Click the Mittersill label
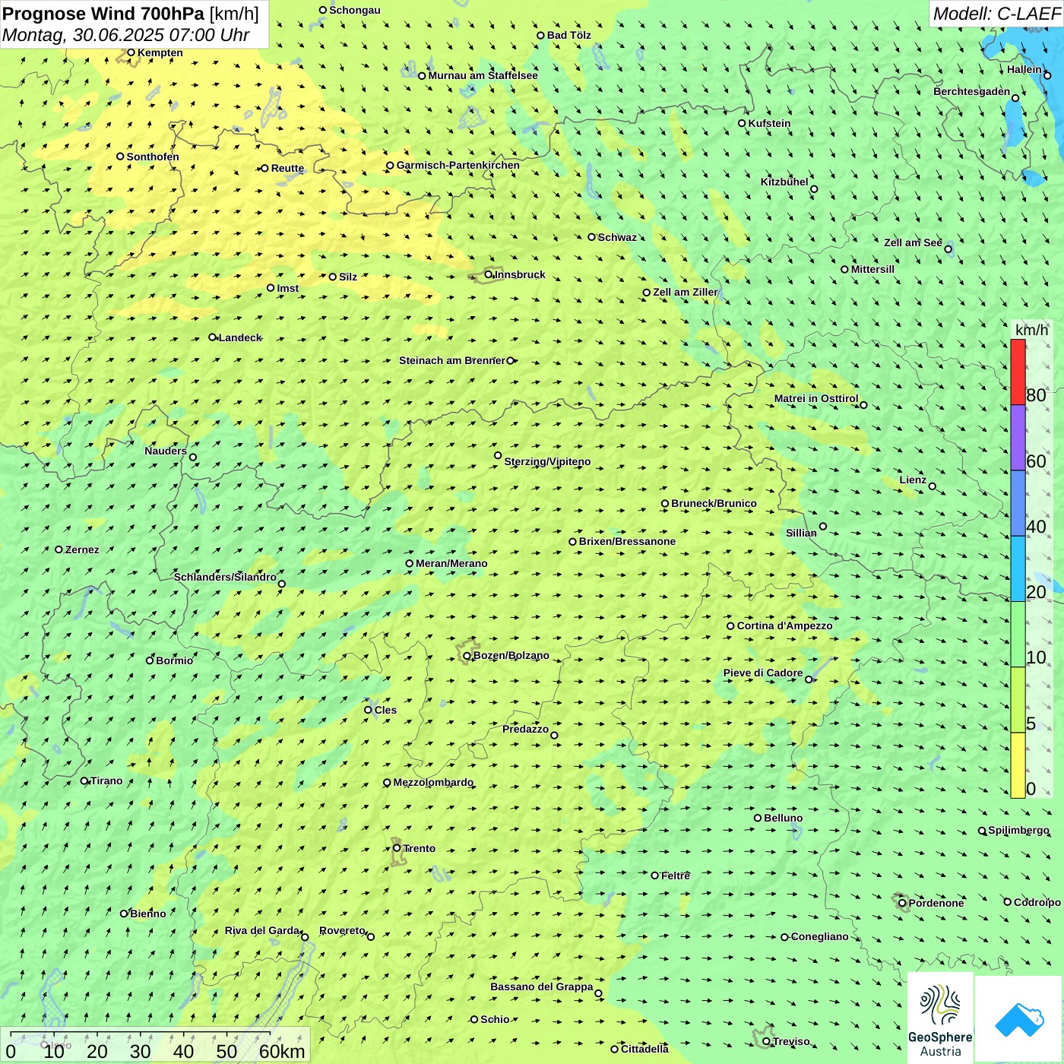The height and width of the screenshot is (1064, 1064). point(872,269)
